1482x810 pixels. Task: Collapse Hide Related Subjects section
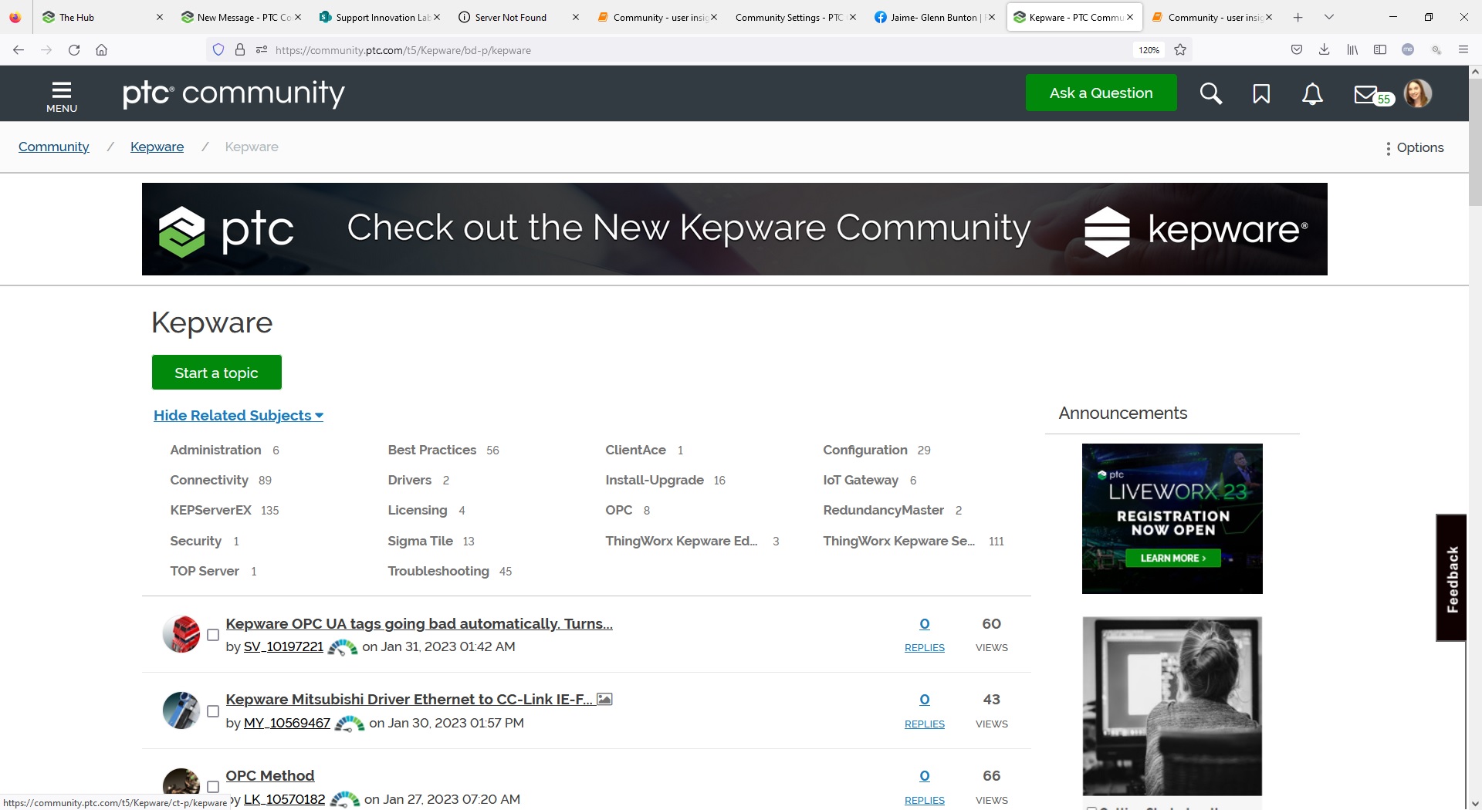[238, 415]
